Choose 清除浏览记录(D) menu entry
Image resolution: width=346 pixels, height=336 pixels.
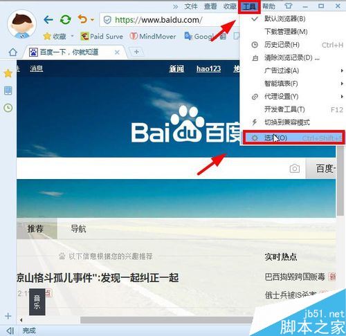(293, 57)
